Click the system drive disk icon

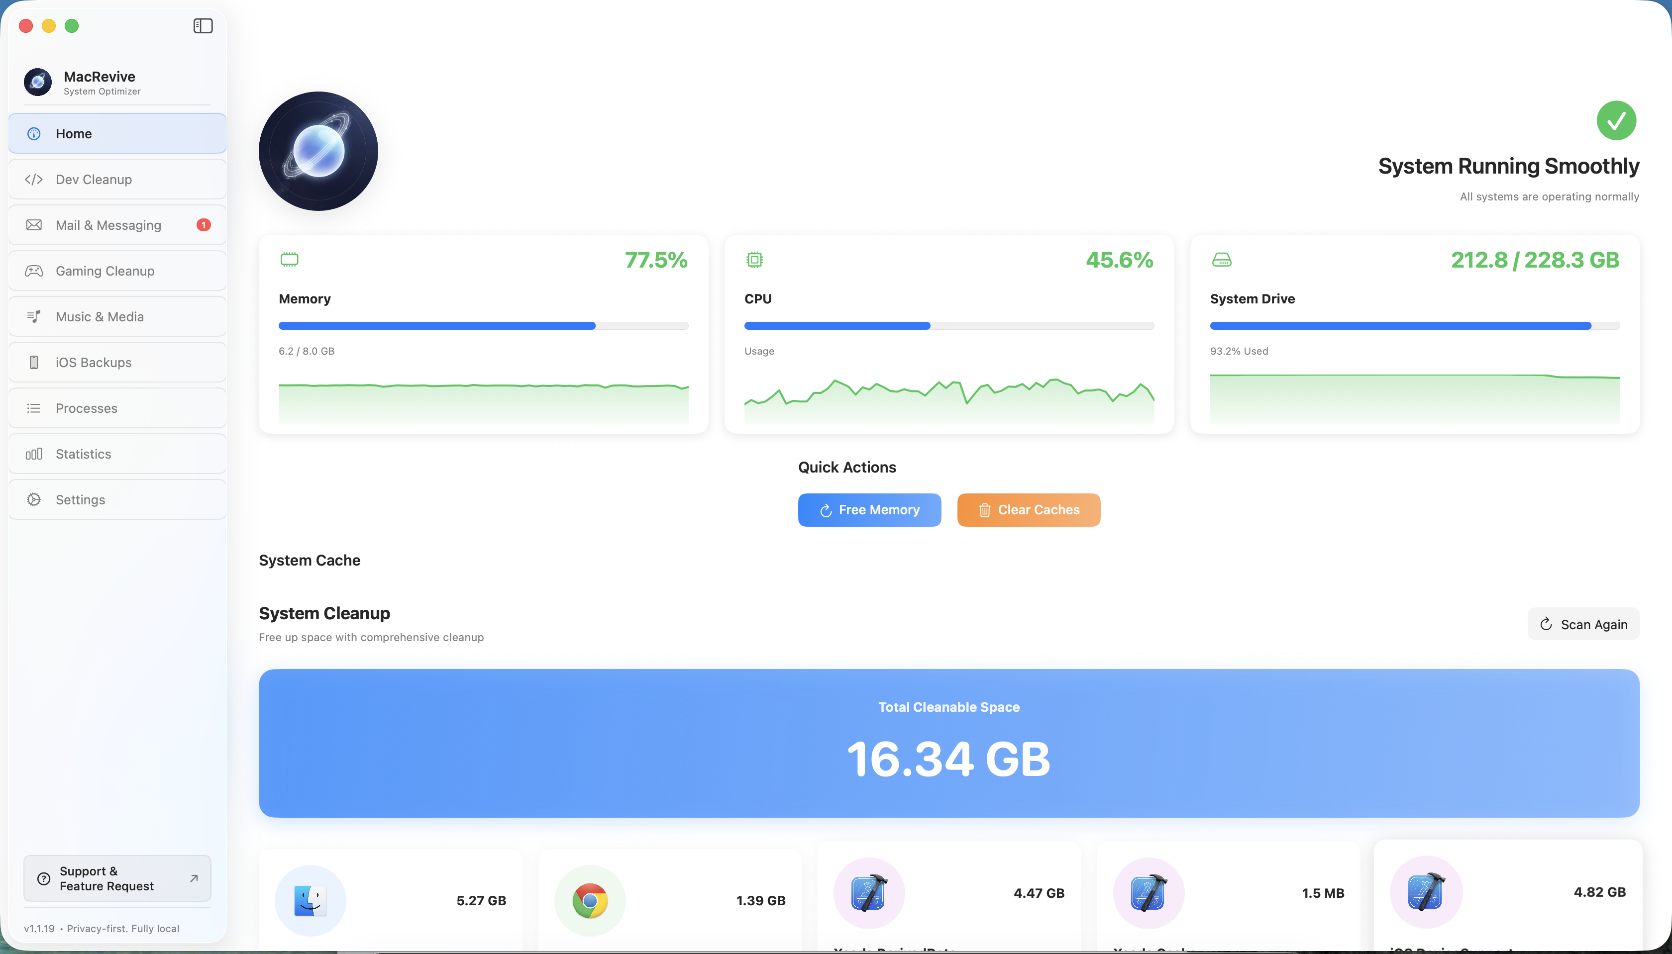[1221, 260]
